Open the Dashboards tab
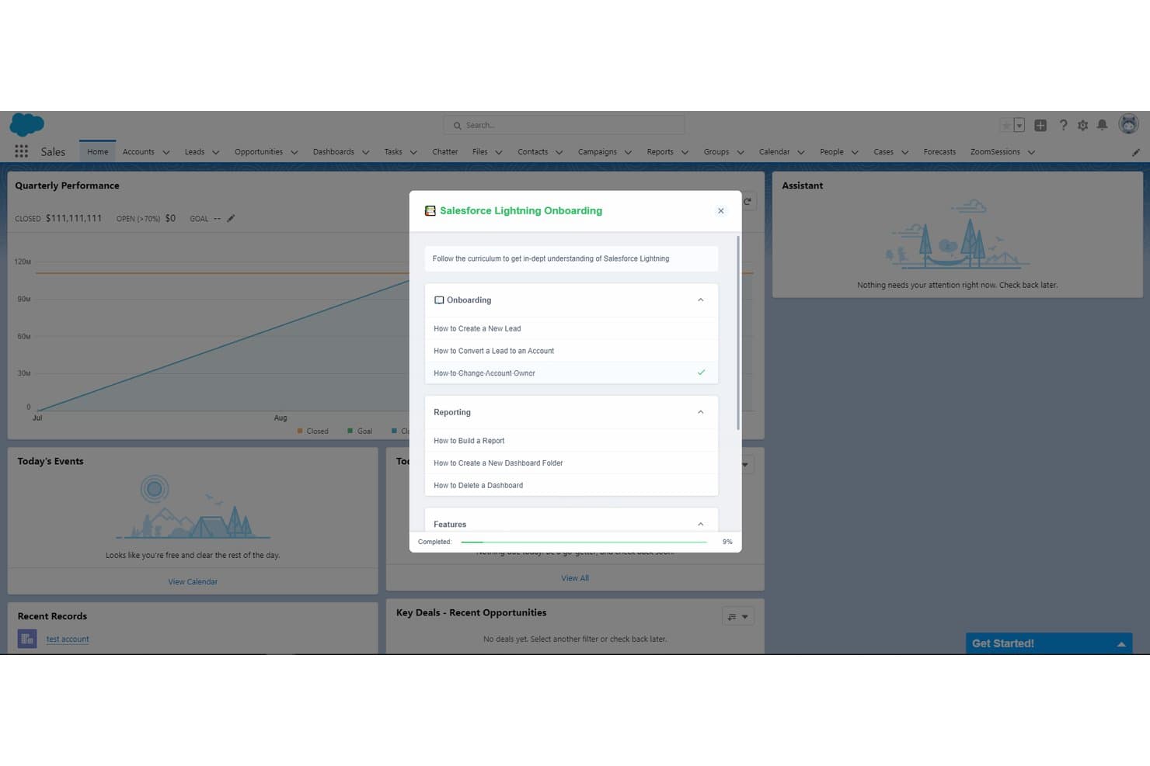 click(x=333, y=152)
